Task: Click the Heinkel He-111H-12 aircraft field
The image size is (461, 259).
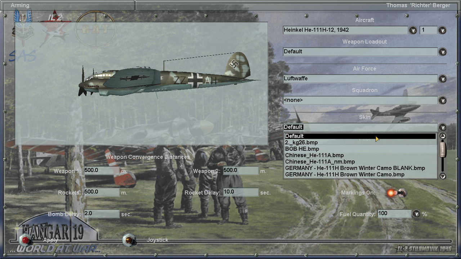Action: pos(345,30)
